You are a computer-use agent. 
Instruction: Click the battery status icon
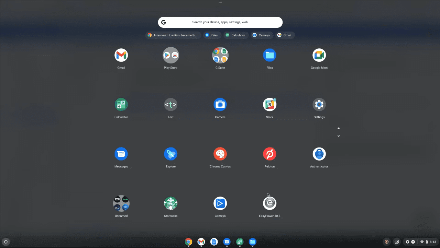click(427, 242)
